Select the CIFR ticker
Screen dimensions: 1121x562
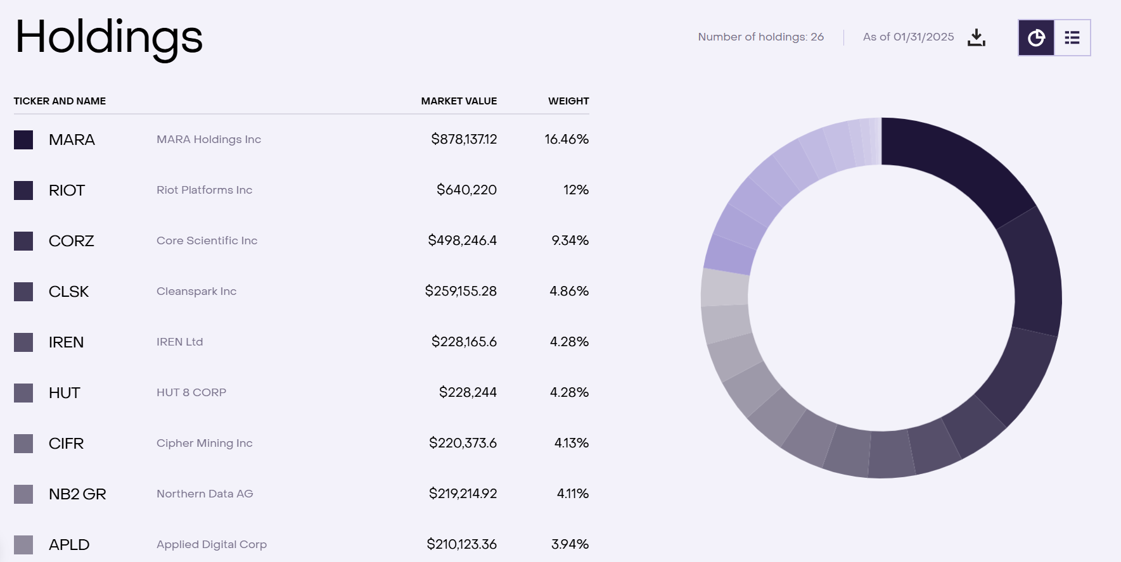point(66,444)
